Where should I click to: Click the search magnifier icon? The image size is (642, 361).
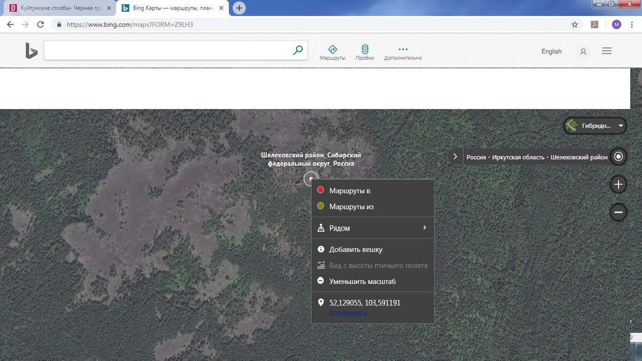coord(298,50)
